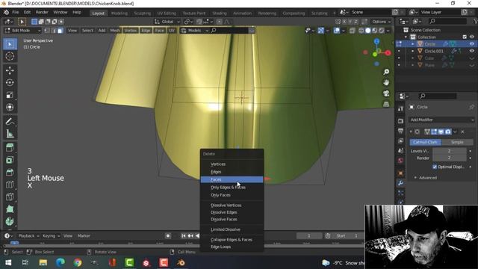This screenshot has width=478, height=269.
Task: Select the Transform tool
Action: coord(10,107)
